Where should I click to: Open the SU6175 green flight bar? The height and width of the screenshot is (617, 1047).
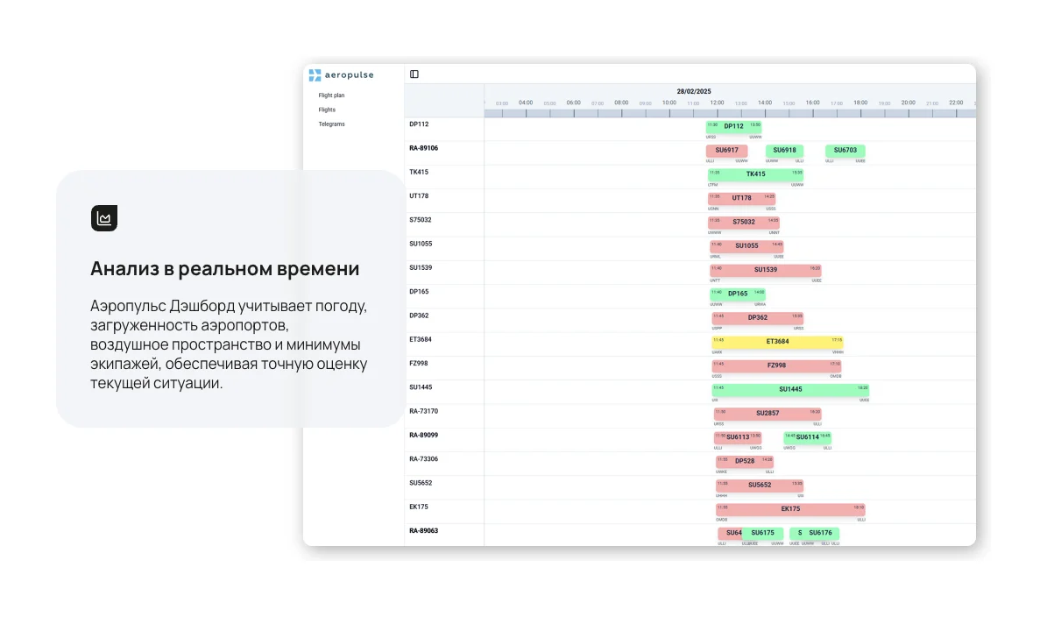(762, 534)
